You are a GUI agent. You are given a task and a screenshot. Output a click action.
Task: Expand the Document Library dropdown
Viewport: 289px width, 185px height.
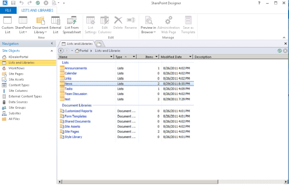coord(40,32)
